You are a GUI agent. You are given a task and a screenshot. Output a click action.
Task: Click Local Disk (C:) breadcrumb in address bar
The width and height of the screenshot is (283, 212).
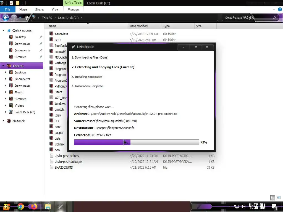68,18
